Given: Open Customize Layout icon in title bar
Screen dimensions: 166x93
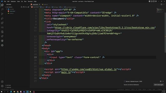Looking at the screenshot, I should 156,1.
